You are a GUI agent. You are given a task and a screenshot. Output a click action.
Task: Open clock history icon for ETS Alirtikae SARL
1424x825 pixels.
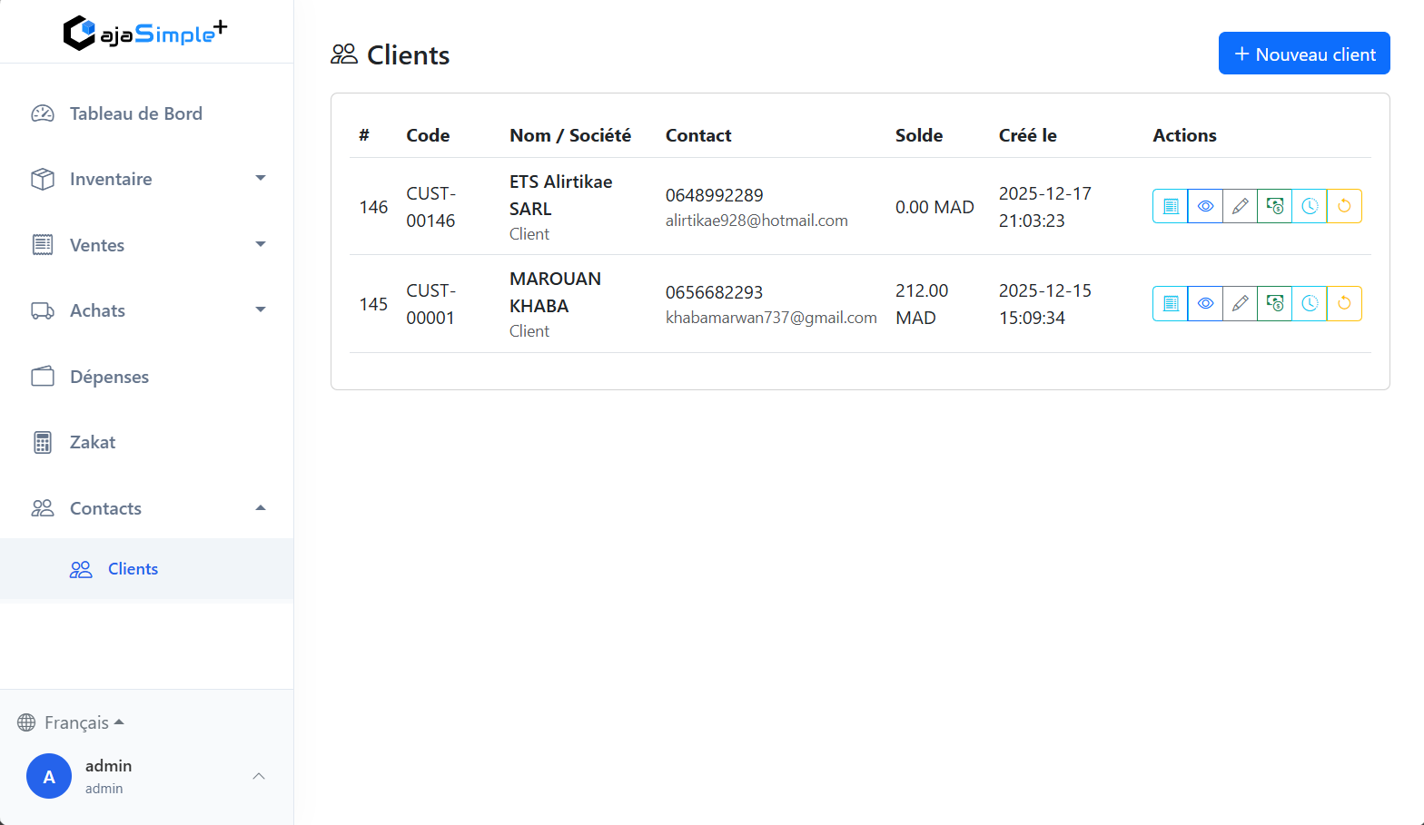(x=1310, y=206)
